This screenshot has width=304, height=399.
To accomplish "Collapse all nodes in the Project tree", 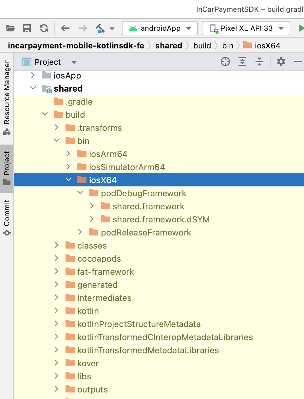I will coord(259,61).
